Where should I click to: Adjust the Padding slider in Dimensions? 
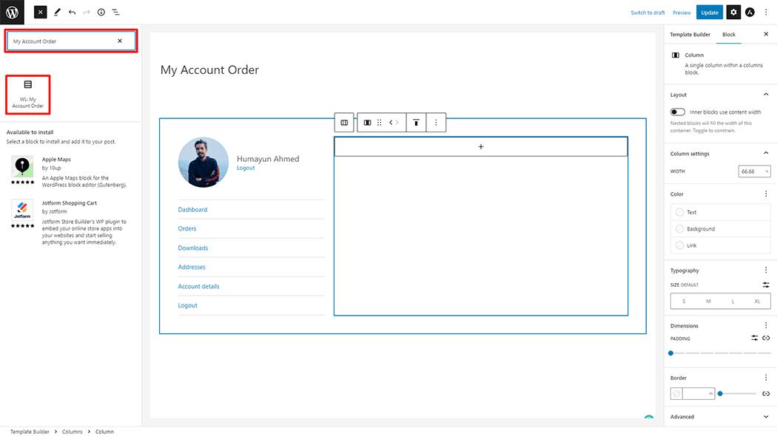(x=670, y=352)
